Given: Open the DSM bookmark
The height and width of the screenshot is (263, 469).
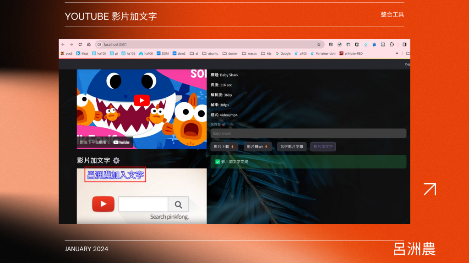Looking at the screenshot, I should click(x=163, y=54).
